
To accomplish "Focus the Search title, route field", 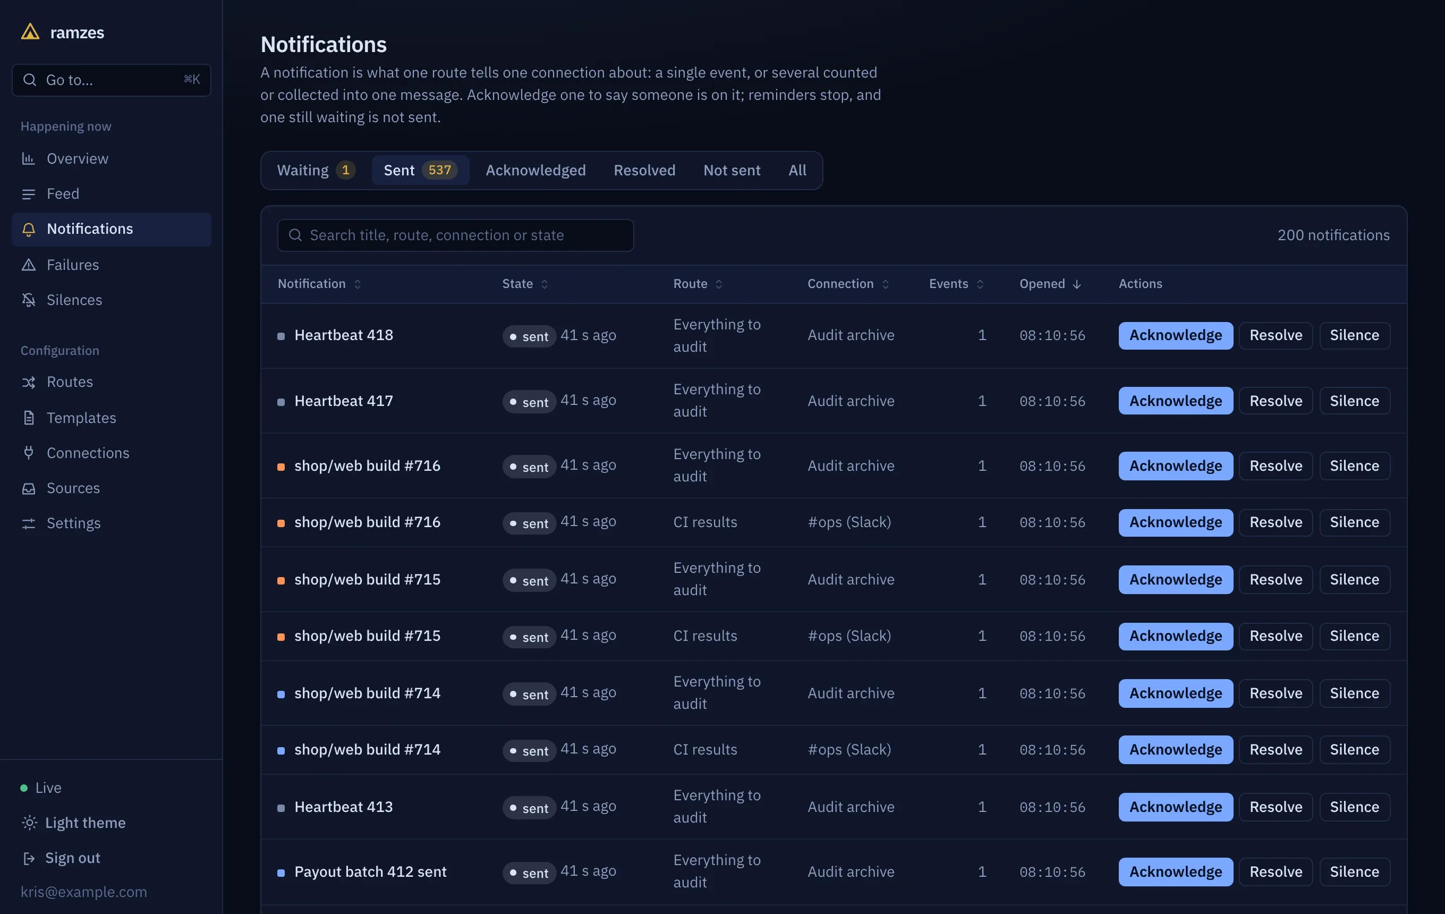I will click(455, 235).
